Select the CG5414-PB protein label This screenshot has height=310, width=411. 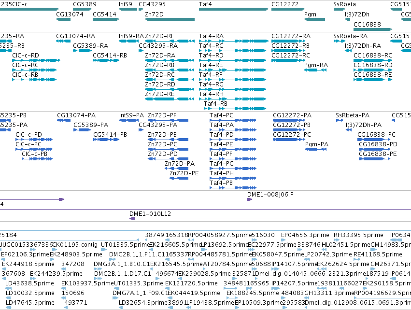coord(110,134)
